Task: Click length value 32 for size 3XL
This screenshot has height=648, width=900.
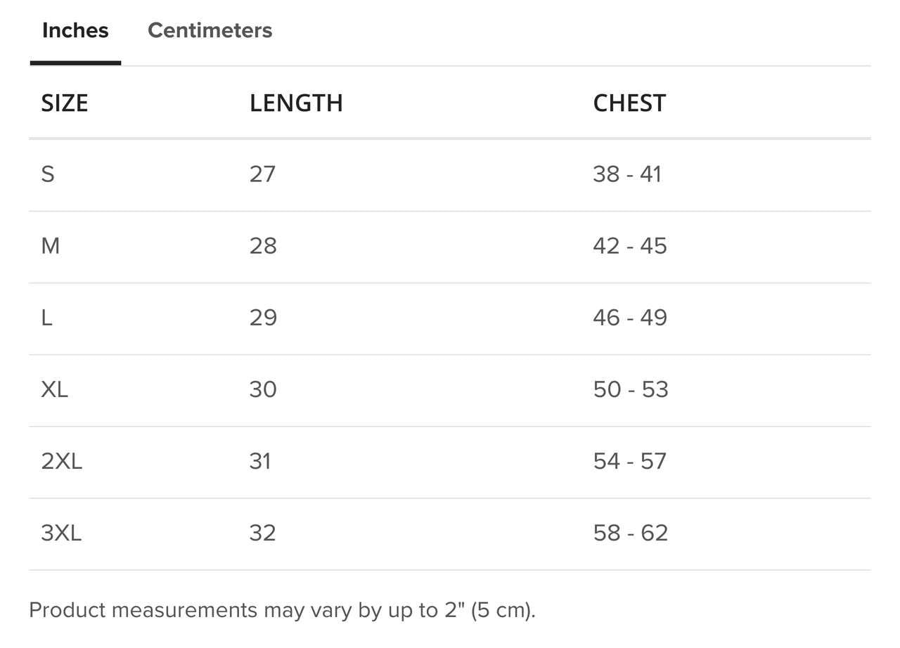Action: [x=263, y=532]
